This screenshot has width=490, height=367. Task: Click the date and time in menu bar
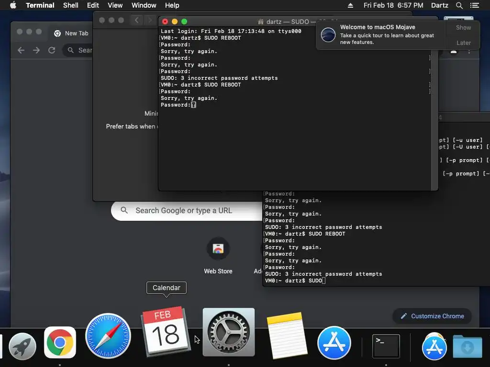coord(393,5)
